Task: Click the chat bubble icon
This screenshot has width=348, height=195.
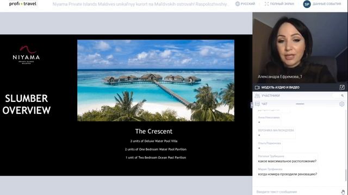Action: point(257,103)
